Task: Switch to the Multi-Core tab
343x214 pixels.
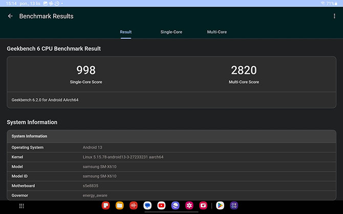Action: [217, 32]
